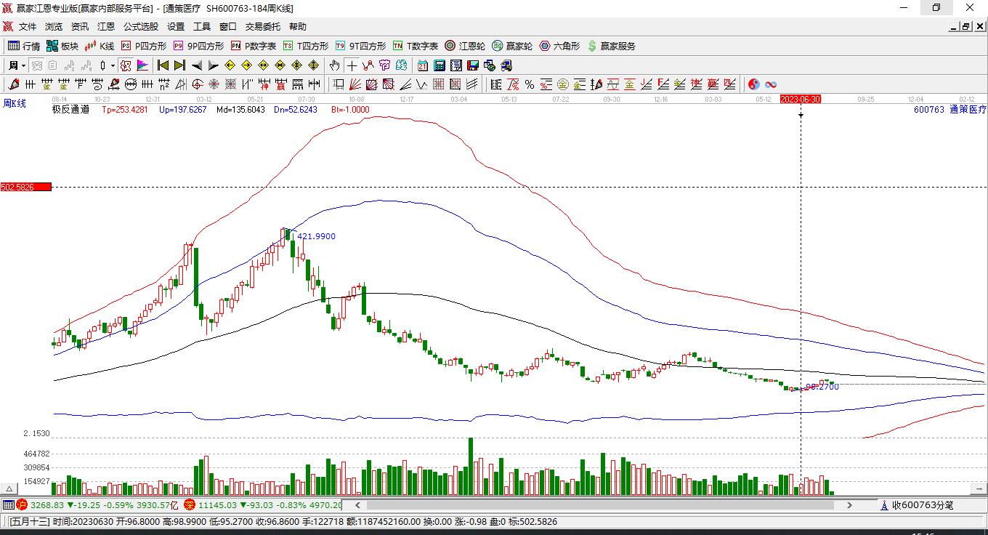The image size is (988, 535).
Task: Click the 600763 通策医疗 stock label
Action: pos(950,110)
